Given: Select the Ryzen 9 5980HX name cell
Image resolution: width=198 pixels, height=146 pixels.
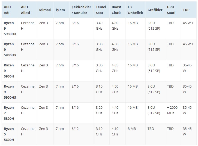Looking at the screenshot, I should click(x=10, y=28).
